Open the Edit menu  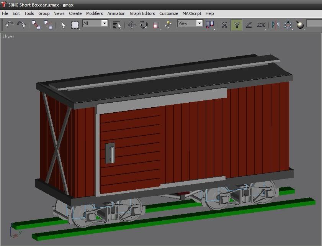click(x=16, y=13)
